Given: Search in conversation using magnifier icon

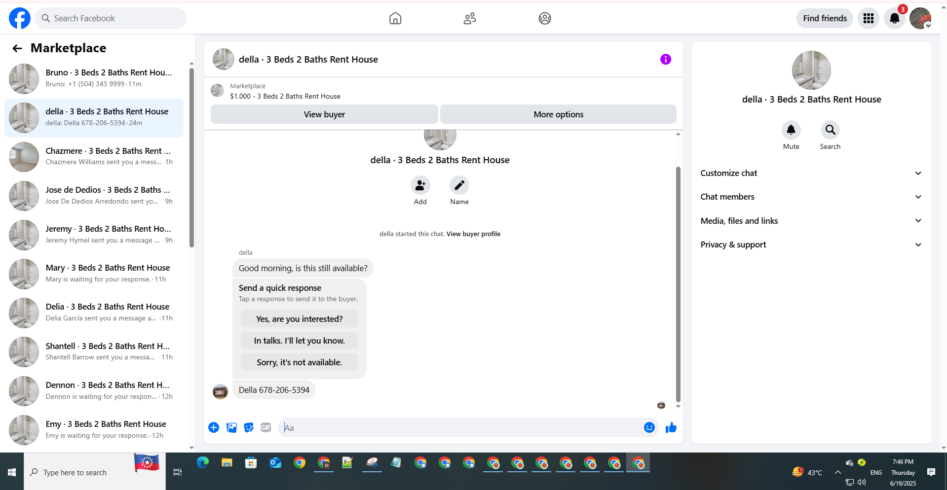Looking at the screenshot, I should tap(831, 130).
